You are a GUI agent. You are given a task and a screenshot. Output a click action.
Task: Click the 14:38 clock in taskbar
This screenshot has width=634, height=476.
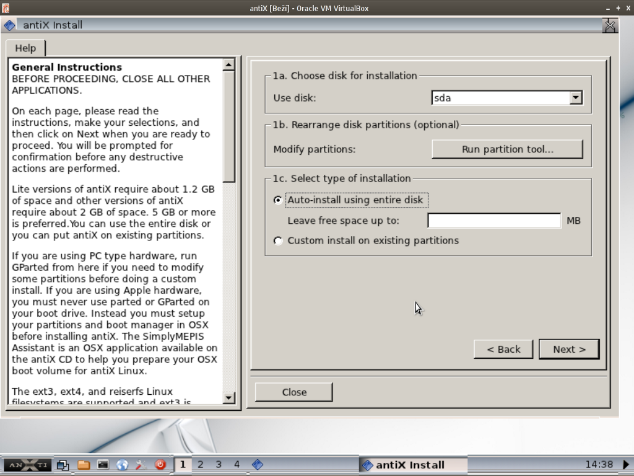[x=599, y=464]
